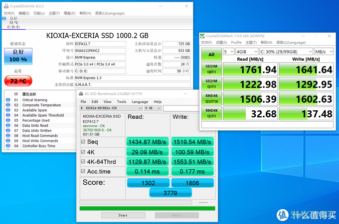The height and width of the screenshot is (224, 339).
Task: Open the View menu in AS SSD Benchmark
Action: coord(108,102)
